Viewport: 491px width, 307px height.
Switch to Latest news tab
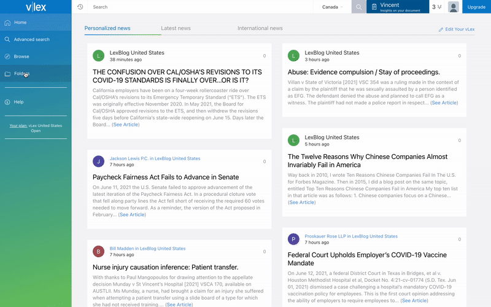pos(176,28)
